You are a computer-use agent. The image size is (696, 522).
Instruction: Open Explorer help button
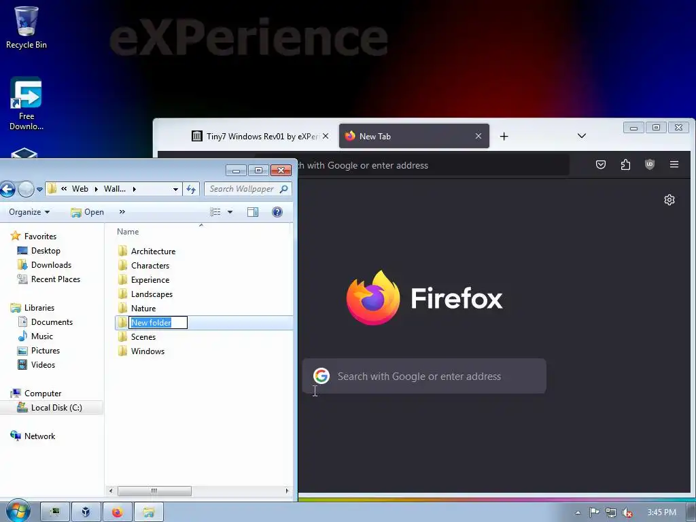277,212
